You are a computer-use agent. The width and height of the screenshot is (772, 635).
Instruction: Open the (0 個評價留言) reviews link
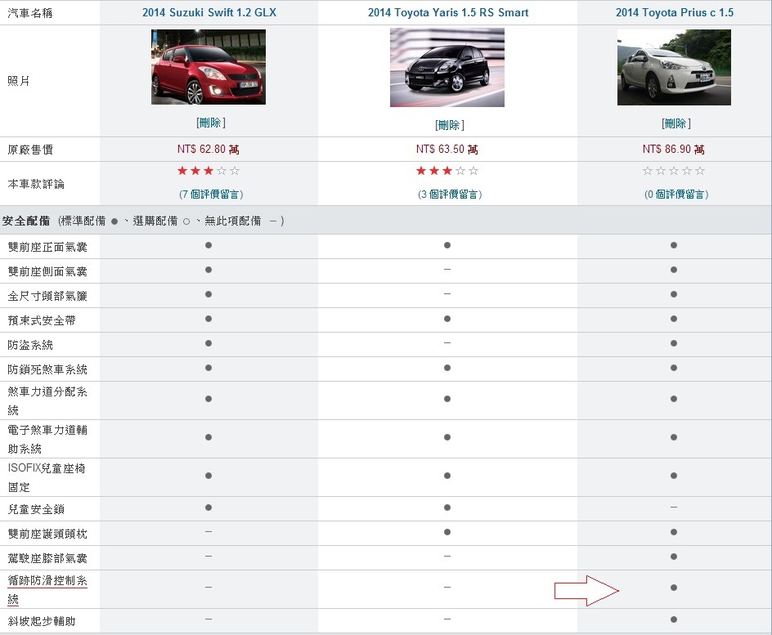tap(676, 195)
